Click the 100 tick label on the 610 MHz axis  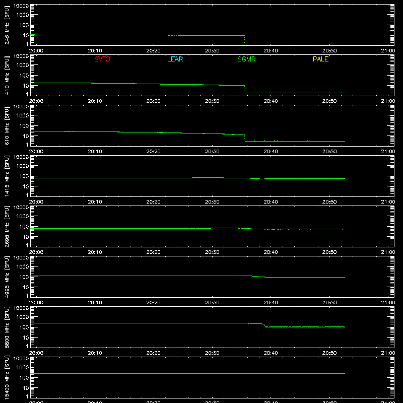(x=24, y=126)
